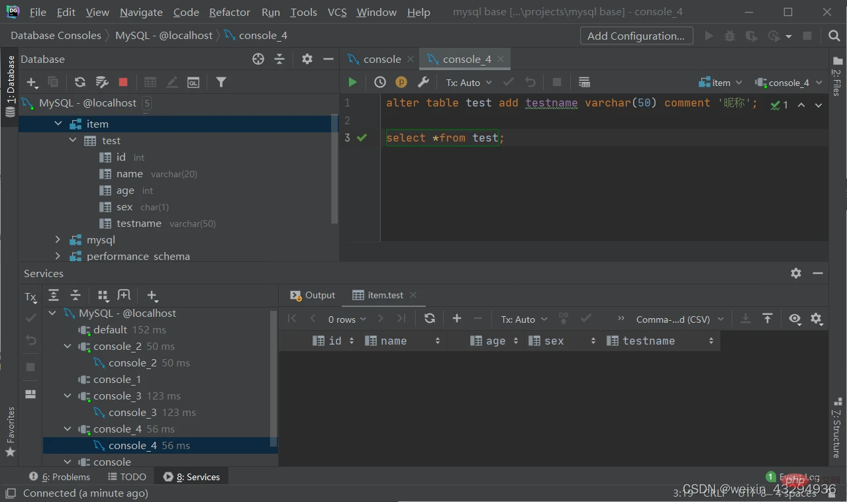Open Database panel settings gear

(307, 59)
